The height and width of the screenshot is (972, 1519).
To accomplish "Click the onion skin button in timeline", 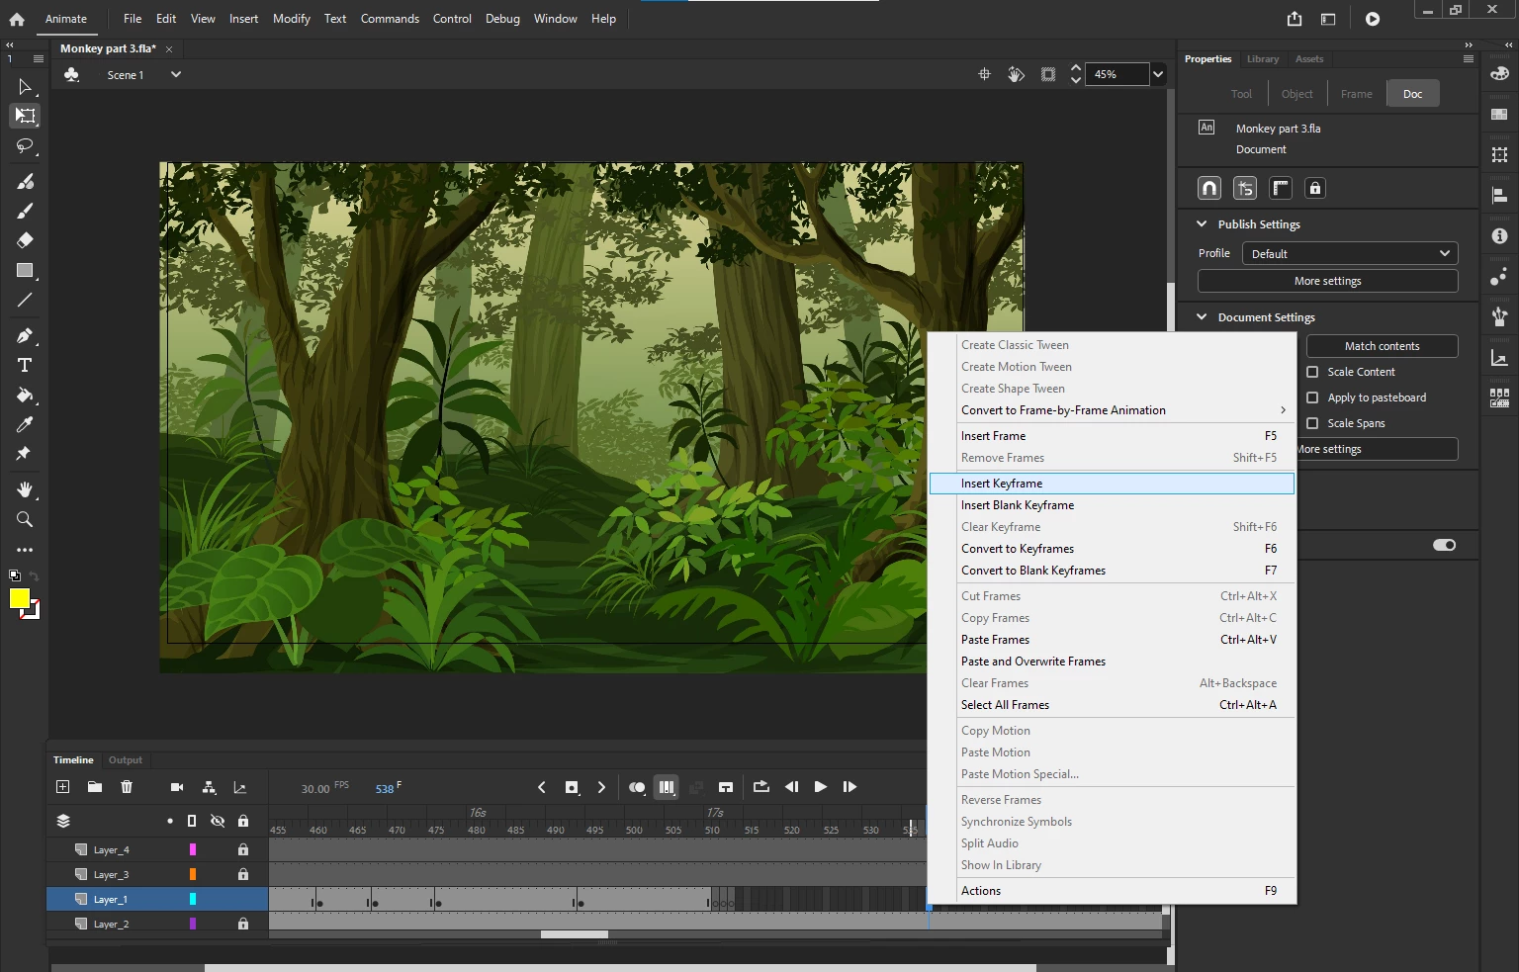I will pos(637,787).
